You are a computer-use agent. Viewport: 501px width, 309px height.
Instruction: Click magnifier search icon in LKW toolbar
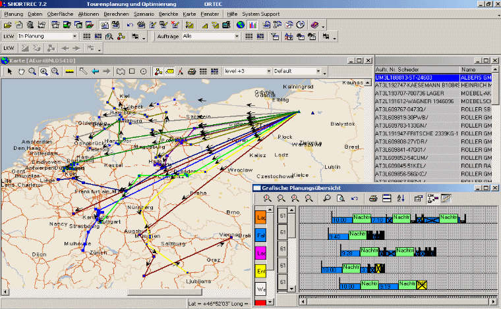pos(109,37)
